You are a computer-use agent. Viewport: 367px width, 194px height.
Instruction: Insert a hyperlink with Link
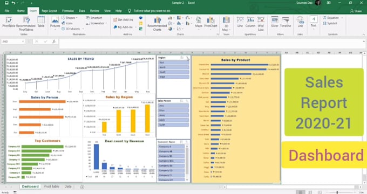(300, 22)
